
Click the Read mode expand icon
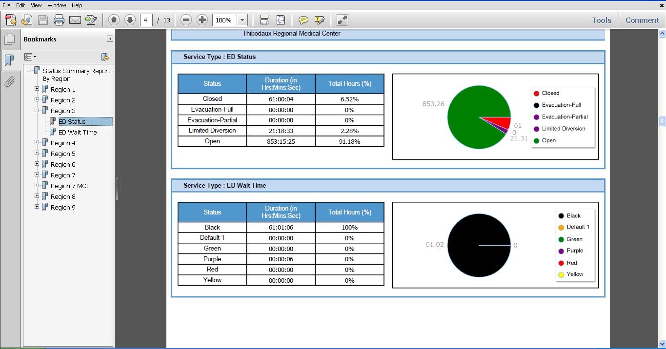[343, 20]
